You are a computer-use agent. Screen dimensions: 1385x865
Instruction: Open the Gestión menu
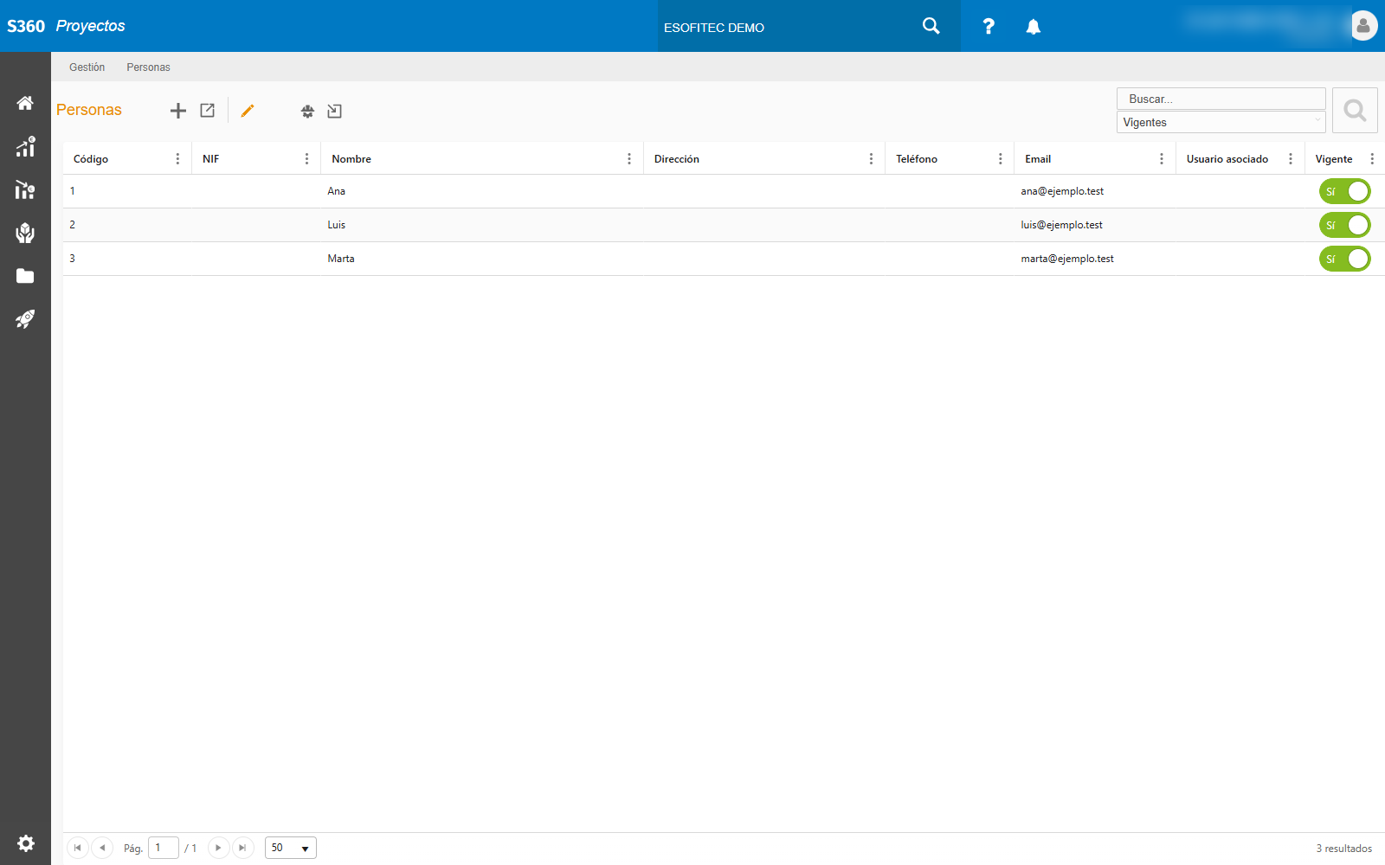click(87, 67)
